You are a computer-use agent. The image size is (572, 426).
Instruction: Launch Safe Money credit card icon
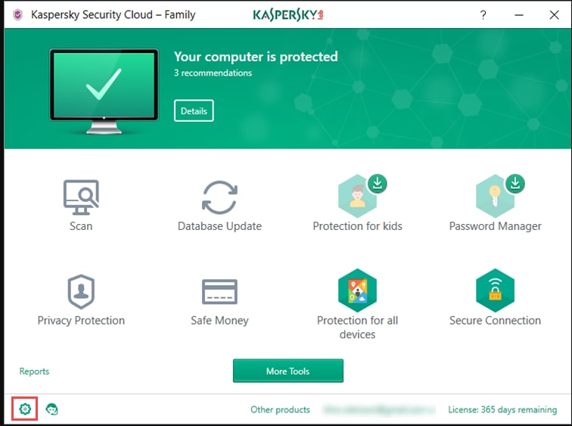(219, 291)
